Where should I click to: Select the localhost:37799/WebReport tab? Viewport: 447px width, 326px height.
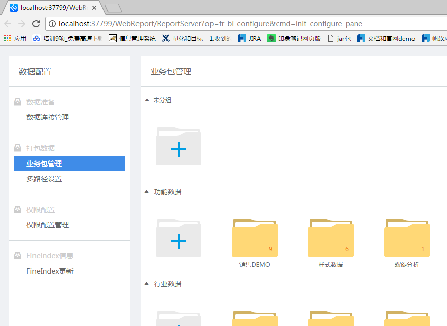pos(53,8)
